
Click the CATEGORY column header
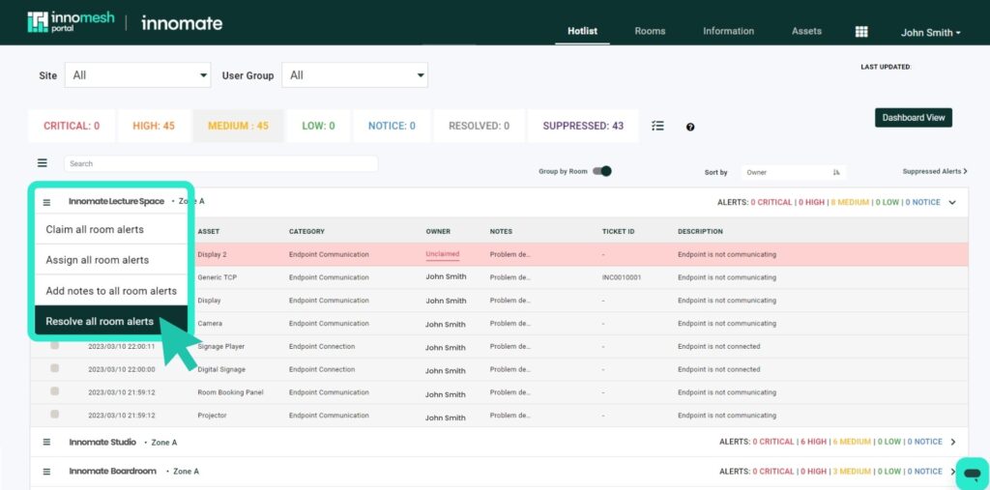pos(306,232)
